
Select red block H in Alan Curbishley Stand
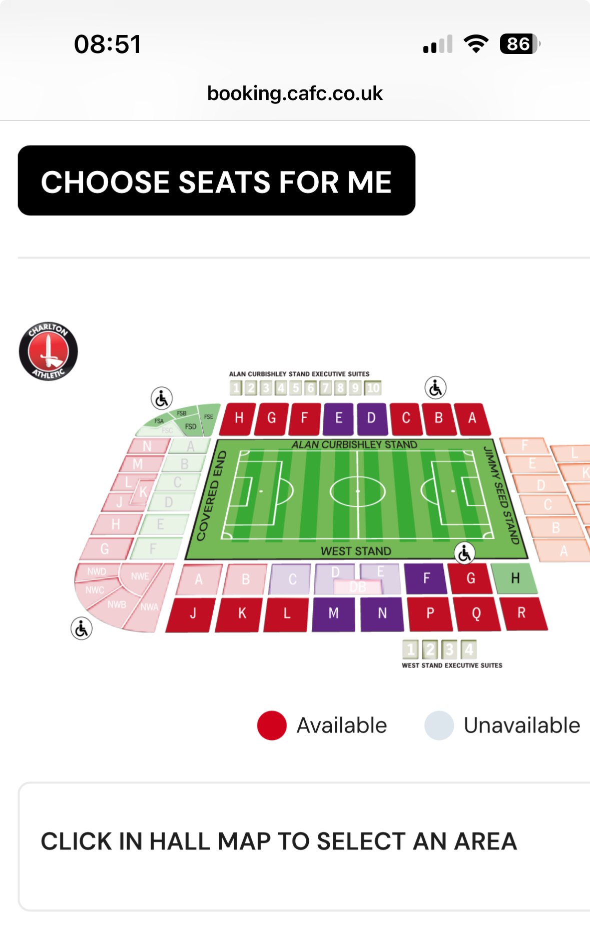coord(238,418)
